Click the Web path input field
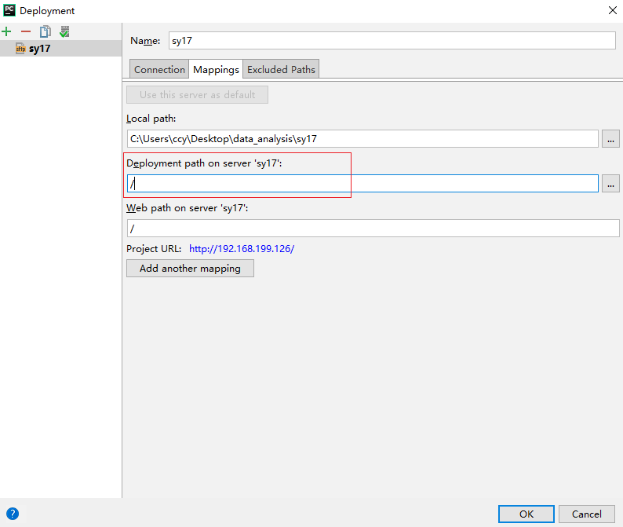 point(373,229)
